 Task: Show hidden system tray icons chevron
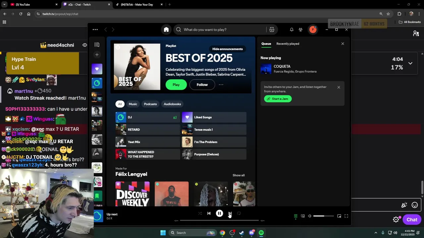376,233
